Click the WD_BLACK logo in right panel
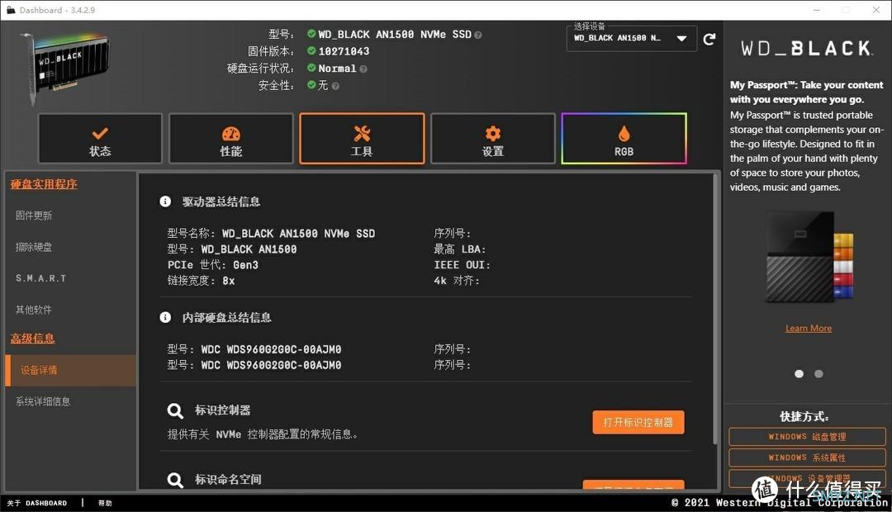 807,49
